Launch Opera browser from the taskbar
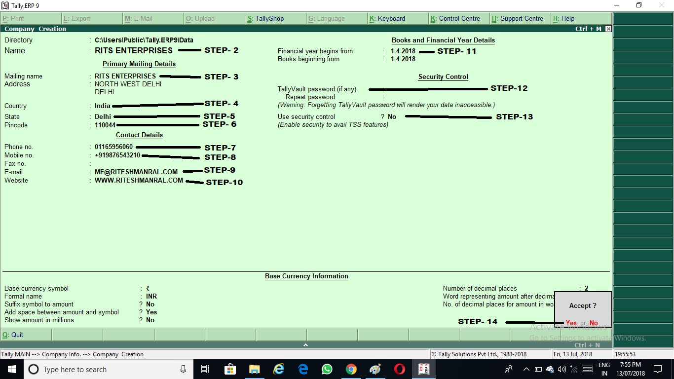The width and height of the screenshot is (674, 379). [x=400, y=369]
